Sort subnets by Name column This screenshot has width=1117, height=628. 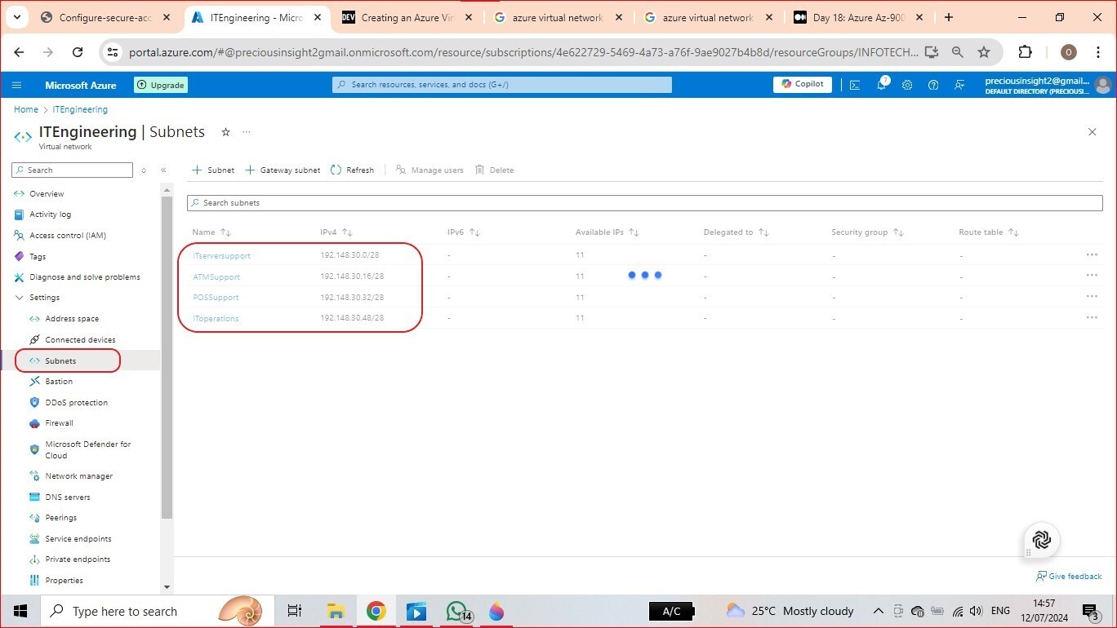tap(211, 232)
